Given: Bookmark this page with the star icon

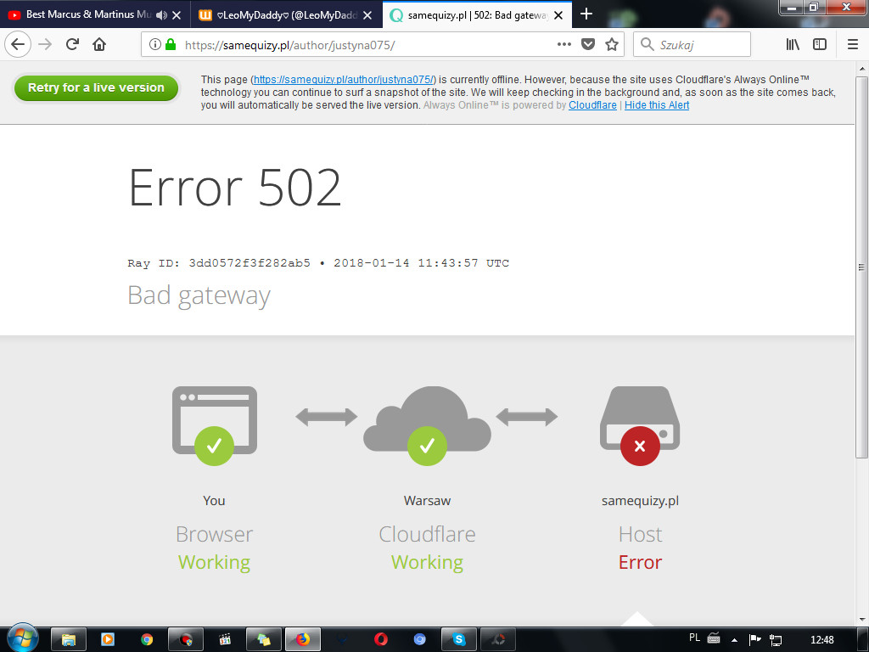Looking at the screenshot, I should point(612,45).
